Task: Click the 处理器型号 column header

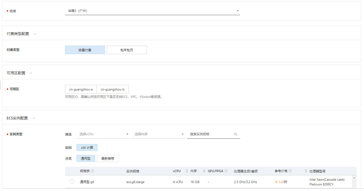Action: 318,171
